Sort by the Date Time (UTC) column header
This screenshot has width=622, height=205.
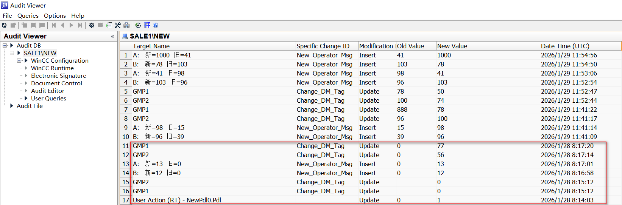(565, 46)
